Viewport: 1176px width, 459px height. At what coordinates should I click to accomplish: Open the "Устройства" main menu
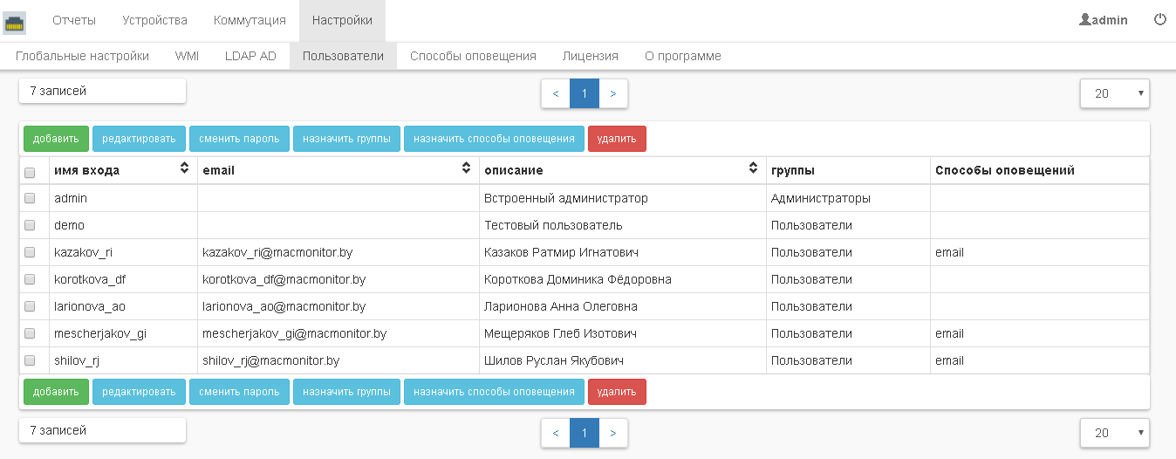(154, 20)
